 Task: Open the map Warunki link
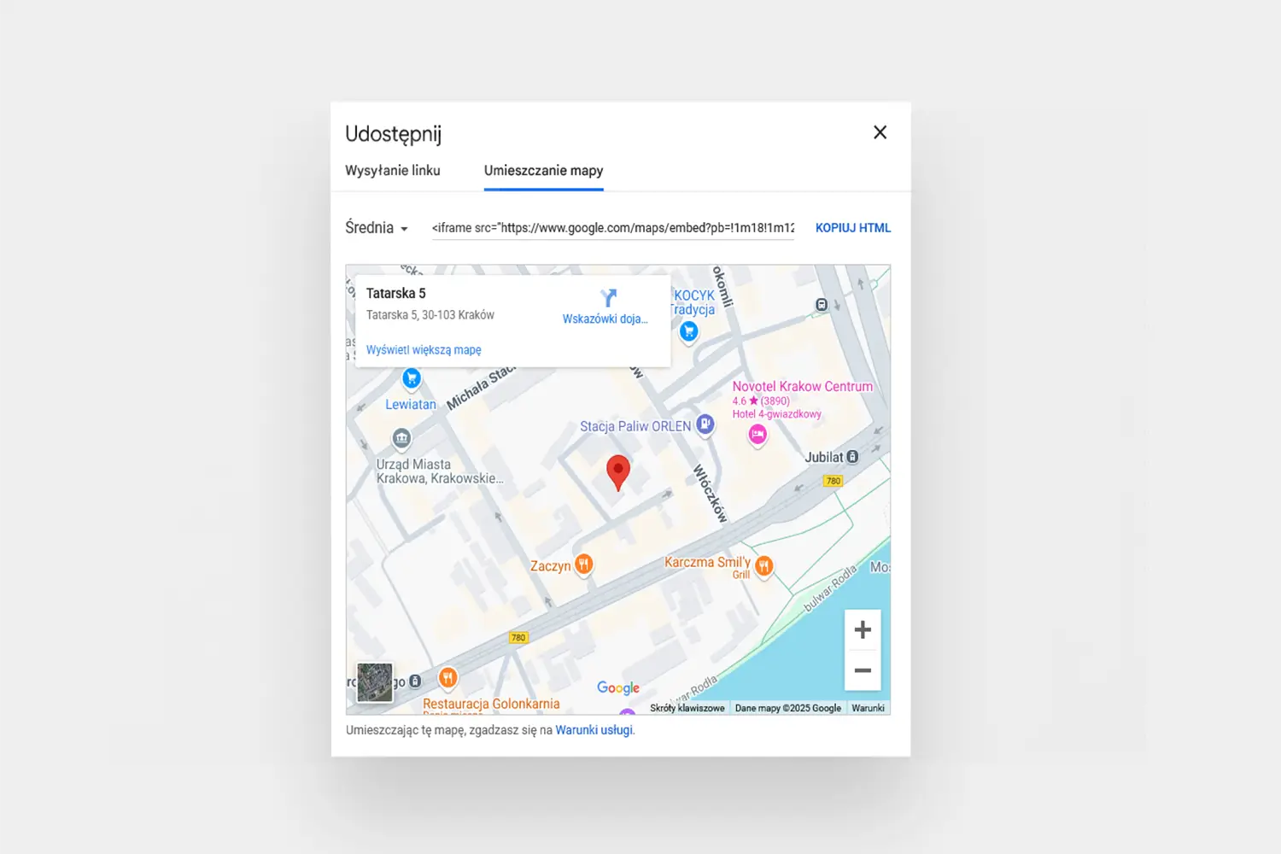(869, 708)
